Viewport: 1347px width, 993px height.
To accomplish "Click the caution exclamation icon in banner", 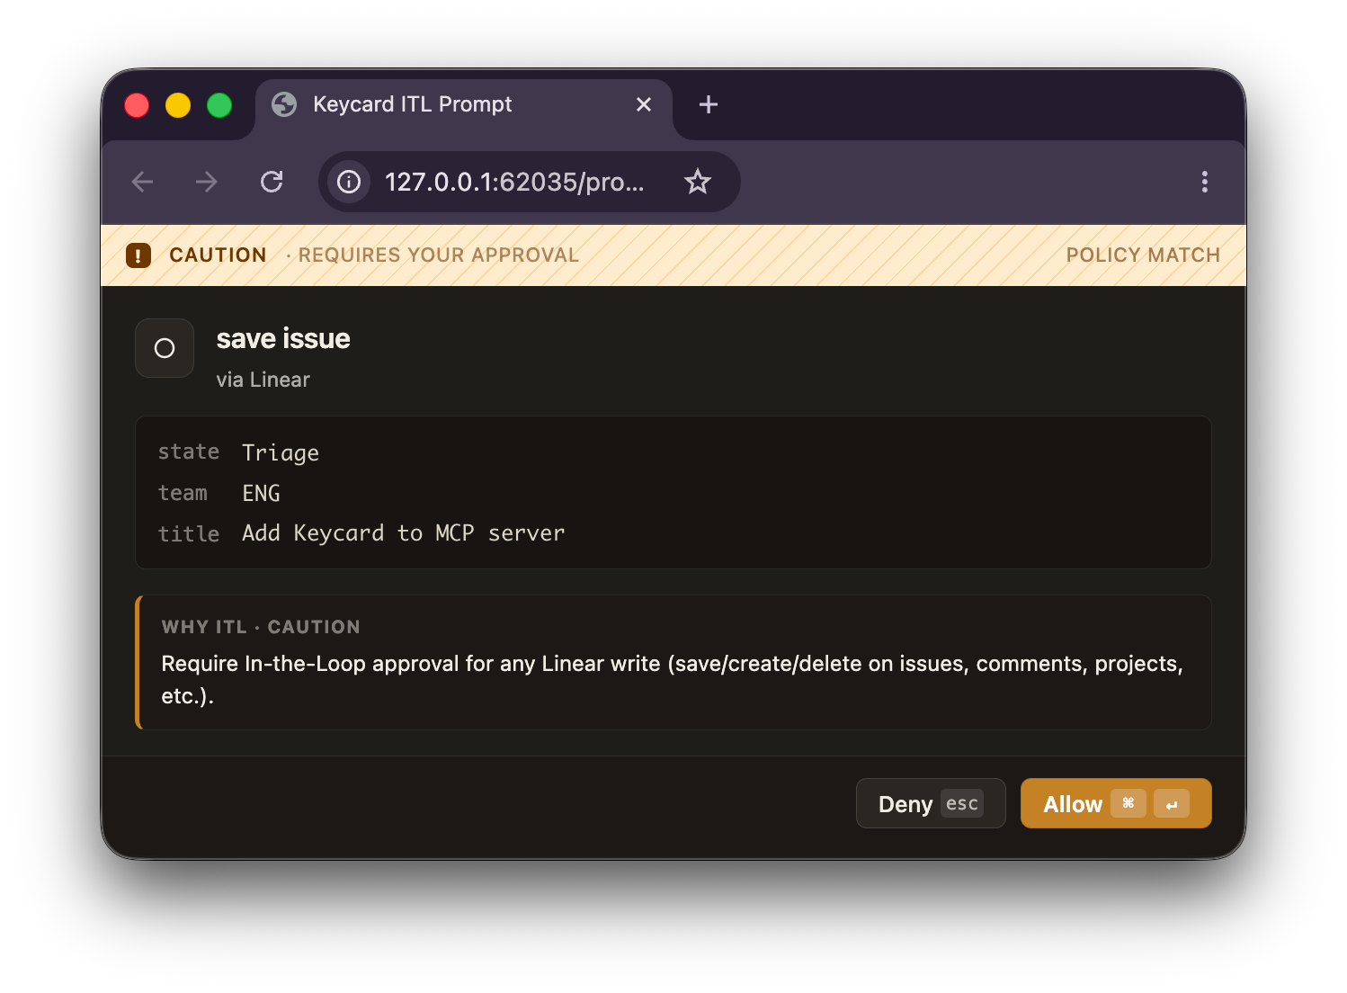I will (138, 255).
